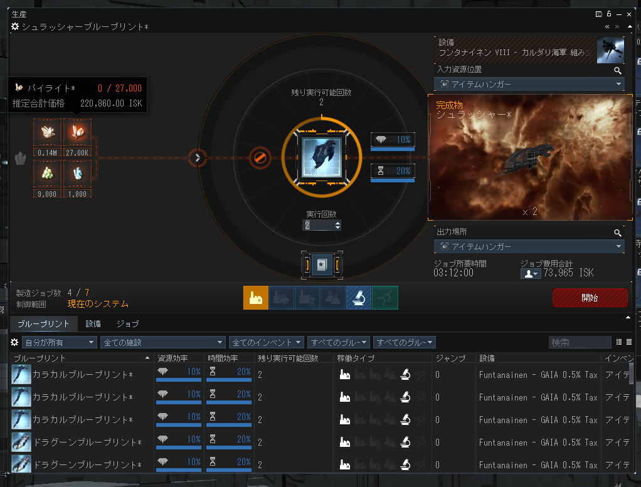
Task: Open the input location search magnifier
Action: coord(618,71)
